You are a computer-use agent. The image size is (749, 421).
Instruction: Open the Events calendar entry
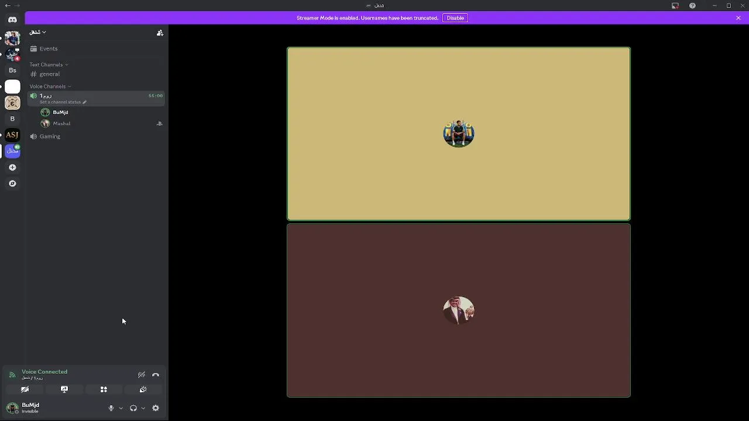click(97, 49)
